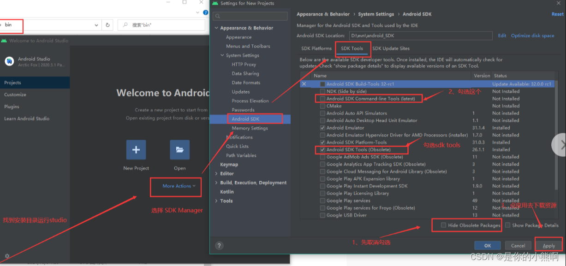This screenshot has width=566, height=266.
Task: Click Cancel button in Settings
Action: (x=518, y=246)
